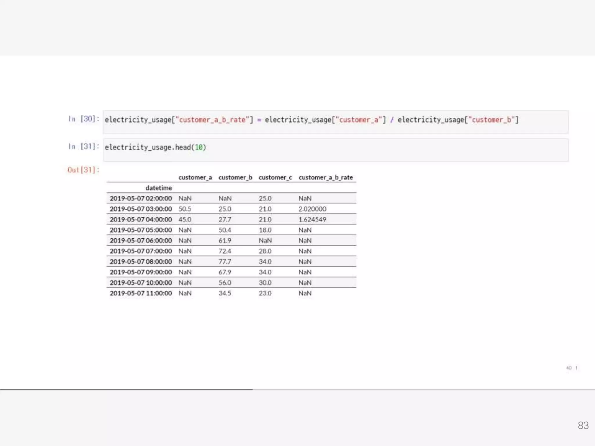This screenshot has width=595, height=446.
Task: Click the Out[31] output prompt
Action: point(83,170)
